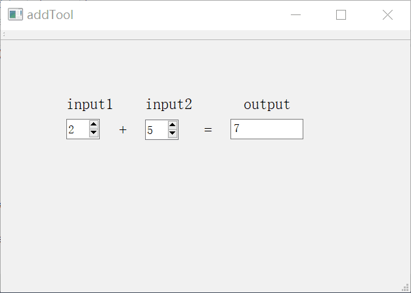Maximize the addTool window

point(341,15)
